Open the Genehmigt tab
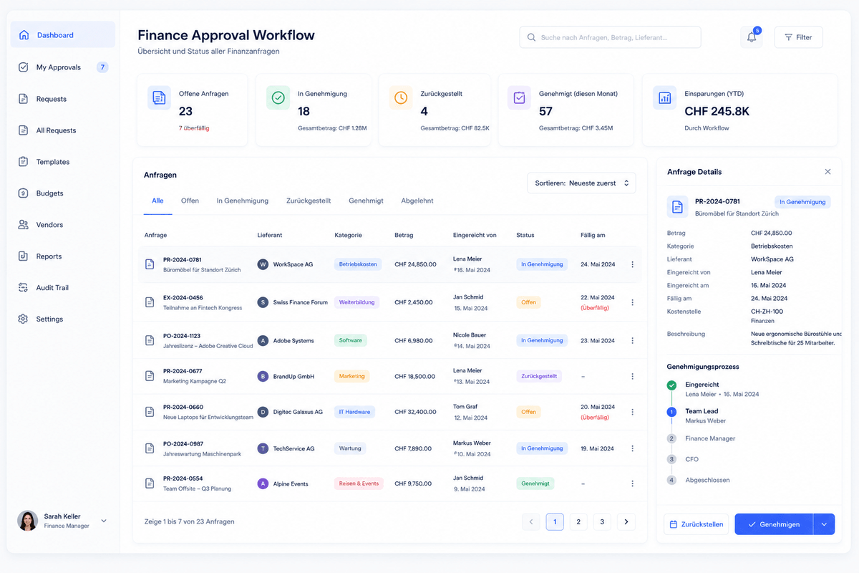Viewport: 859px width, 573px height. 366,201
